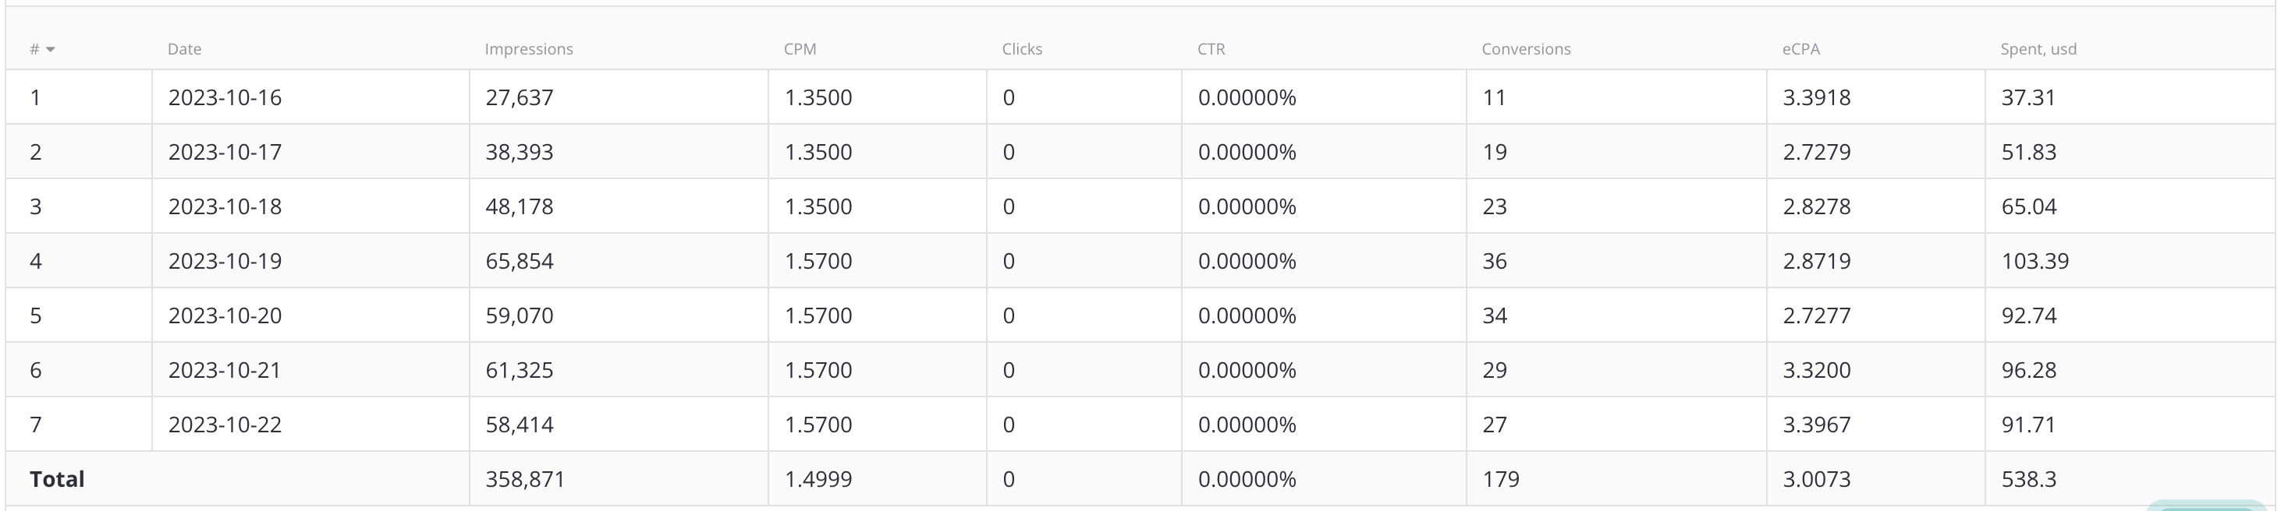
Task: Select impressions value 48,178
Action: (x=519, y=207)
